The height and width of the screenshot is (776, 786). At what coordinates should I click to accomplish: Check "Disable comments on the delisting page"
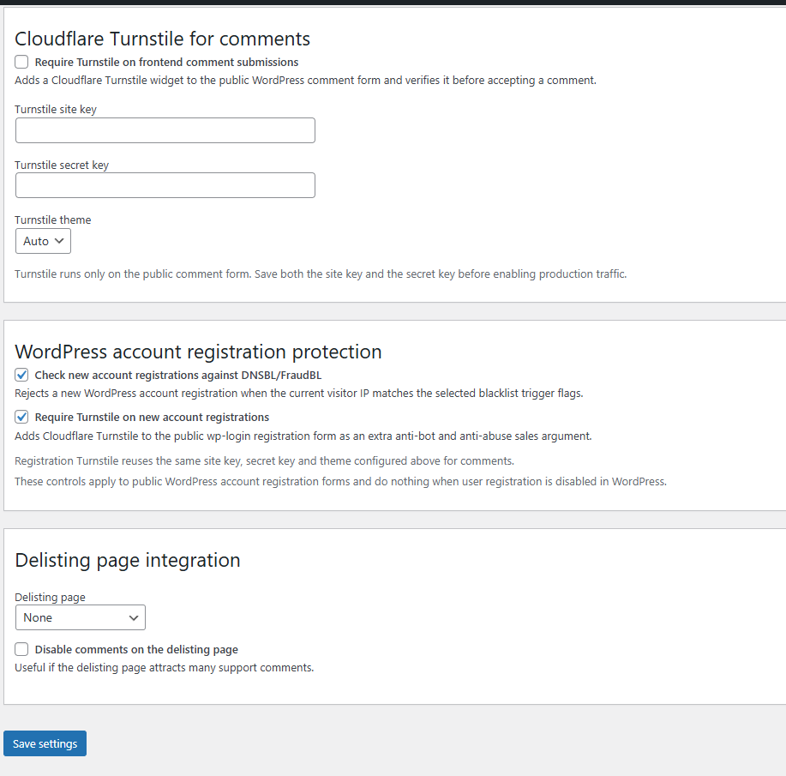pos(21,649)
